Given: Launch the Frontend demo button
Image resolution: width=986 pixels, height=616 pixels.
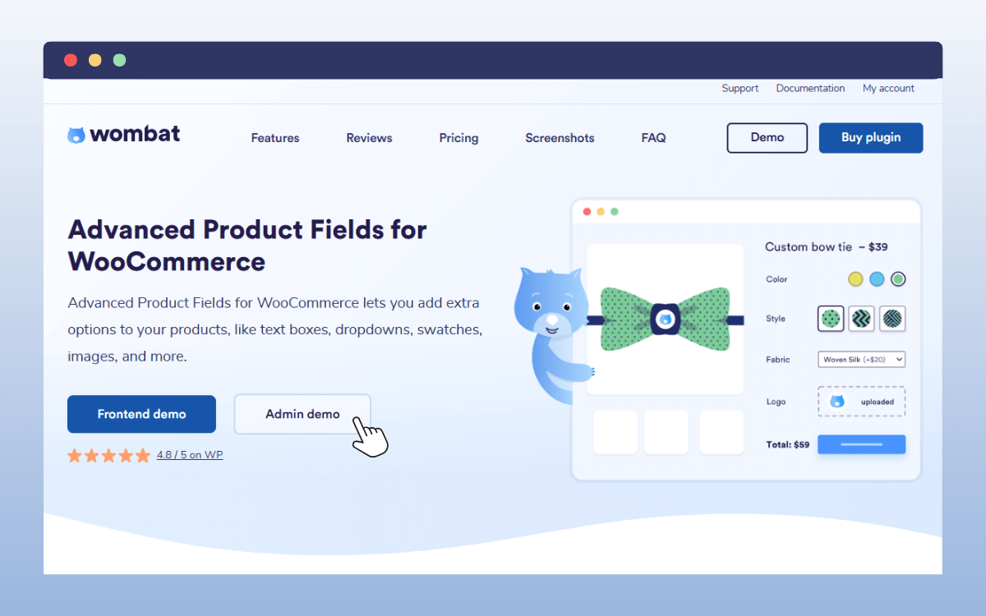Looking at the screenshot, I should [x=141, y=414].
